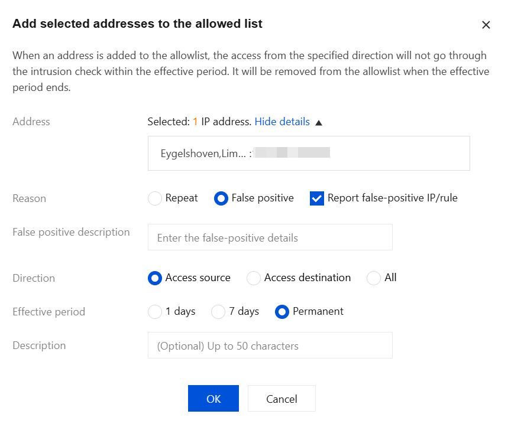Select Permanent effective period

coord(282,311)
